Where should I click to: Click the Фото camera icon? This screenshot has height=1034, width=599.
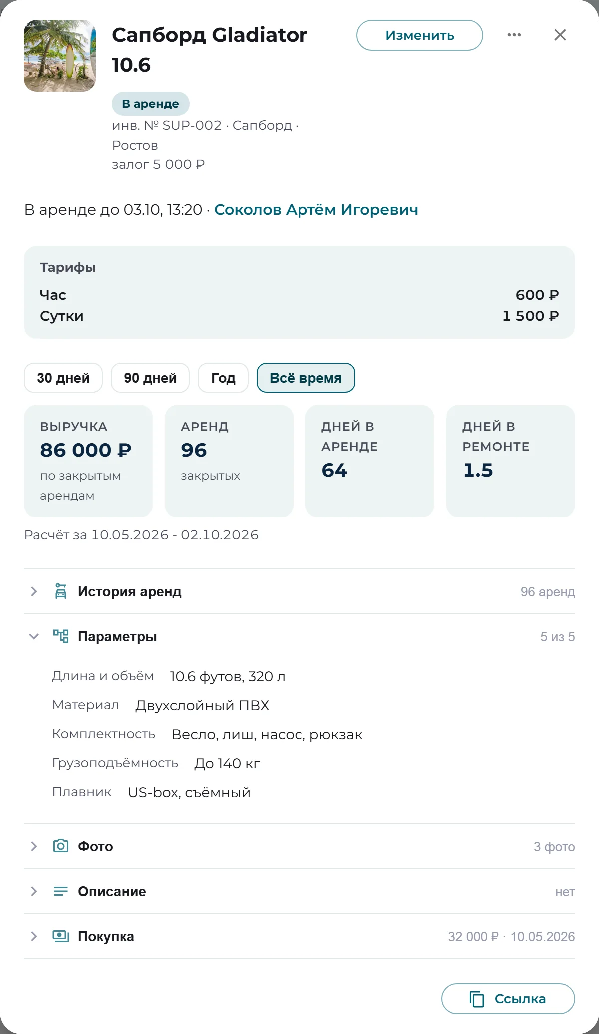coord(61,846)
